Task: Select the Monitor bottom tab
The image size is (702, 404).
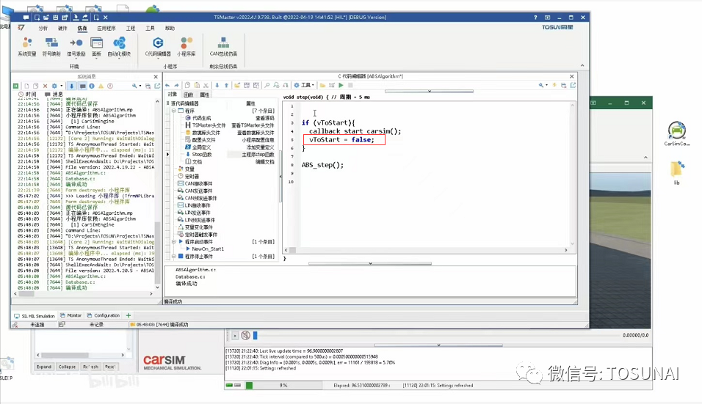Action: pyautogui.click(x=70, y=315)
